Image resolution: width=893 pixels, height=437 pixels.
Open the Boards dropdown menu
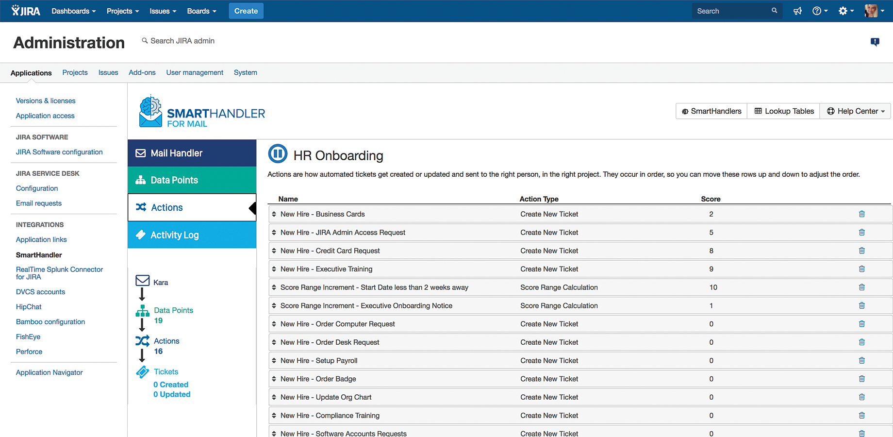202,11
